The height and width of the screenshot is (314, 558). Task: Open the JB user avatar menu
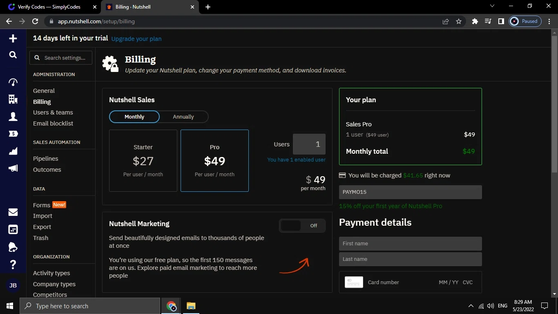tap(13, 285)
